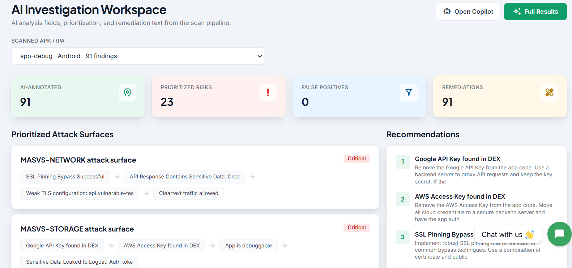572x268 pixels.
Task: Click the Prioritized Risks stat card
Action: point(219,96)
